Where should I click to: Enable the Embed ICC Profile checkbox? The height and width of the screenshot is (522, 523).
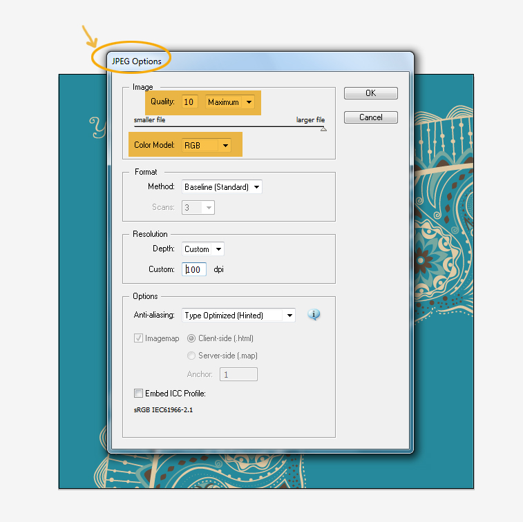coord(138,393)
